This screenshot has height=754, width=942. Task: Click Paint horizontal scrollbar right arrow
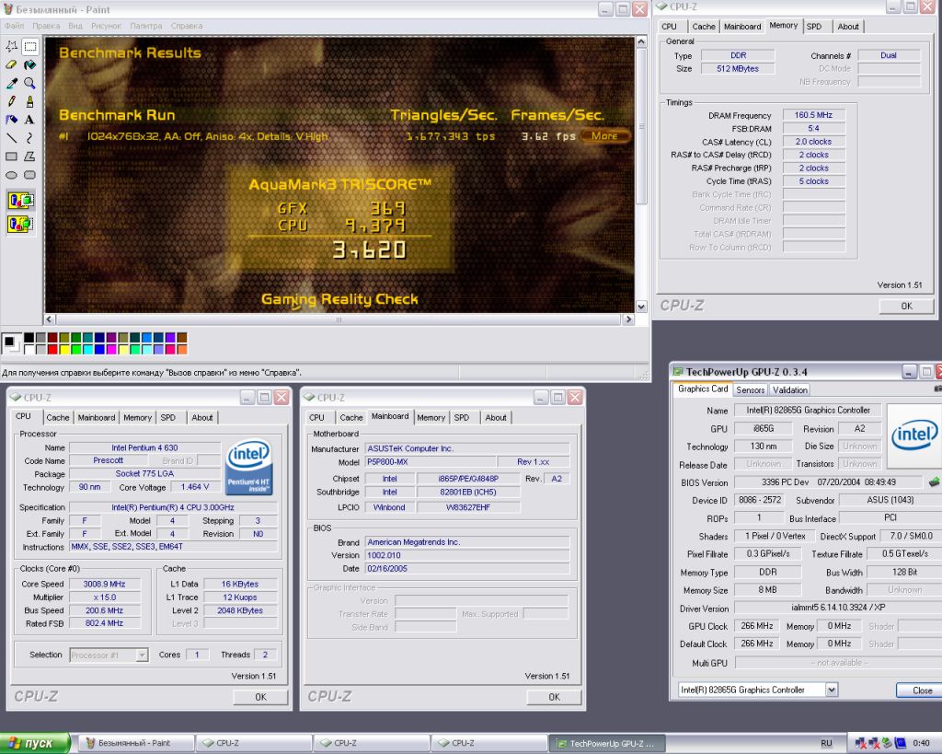tap(628, 319)
